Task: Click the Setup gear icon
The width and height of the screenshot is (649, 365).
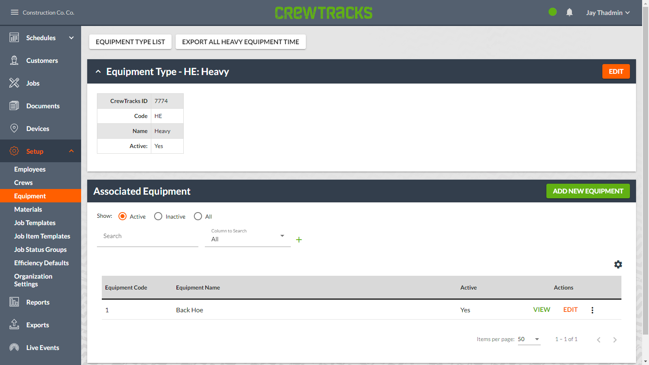Action: tap(14, 151)
